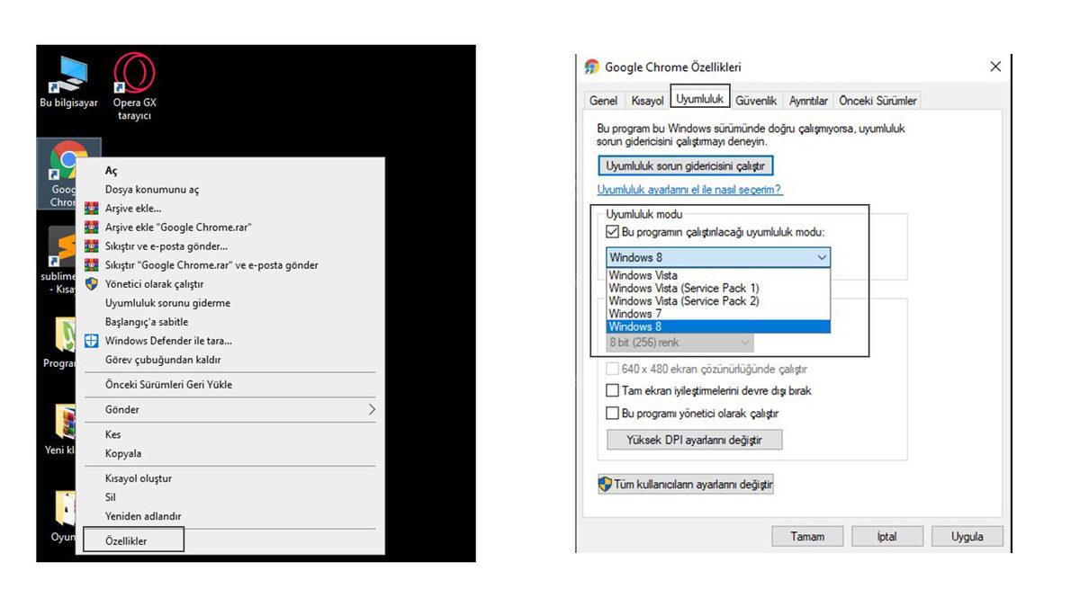This screenshot has width=1080, height=607.
Task: Click Yüksek DPI ayarlarını değiştir button
Action: click(694, 440)
